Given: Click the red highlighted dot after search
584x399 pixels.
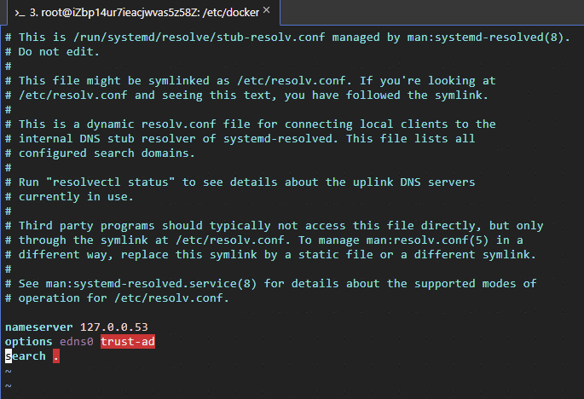Looking at the screenshot, I should [56, 355].
